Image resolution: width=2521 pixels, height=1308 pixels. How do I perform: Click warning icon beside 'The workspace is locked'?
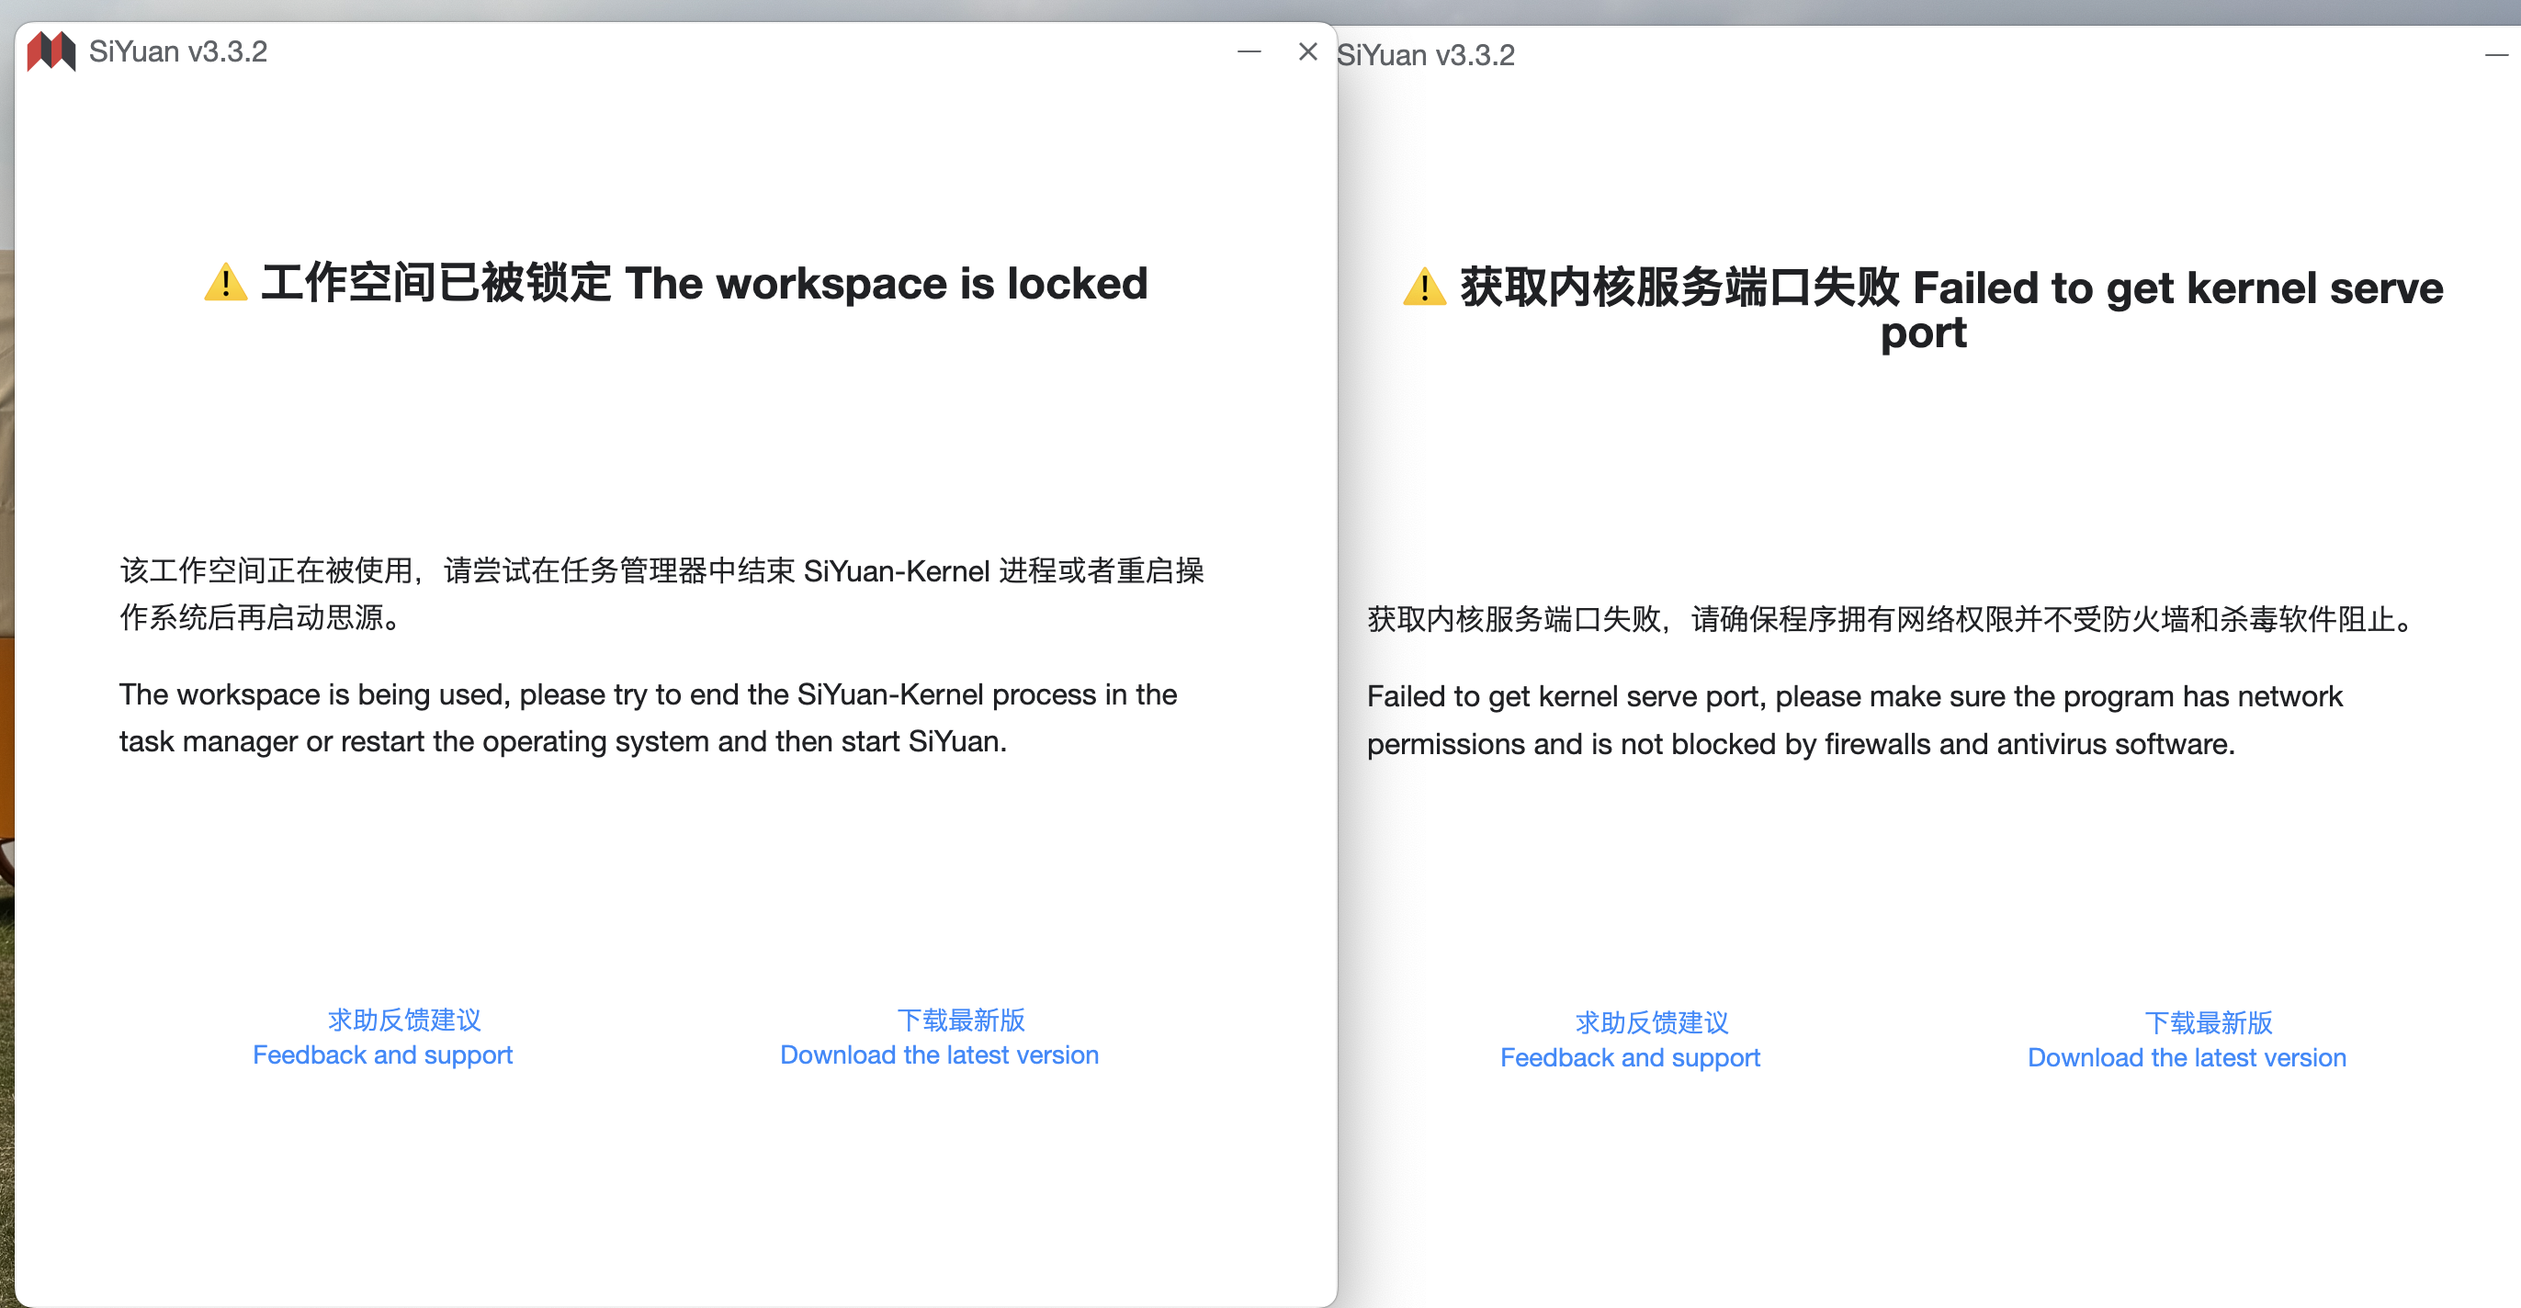(226, 283)
